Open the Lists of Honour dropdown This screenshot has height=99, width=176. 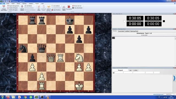pyautogui.click(x=49, y=8)
